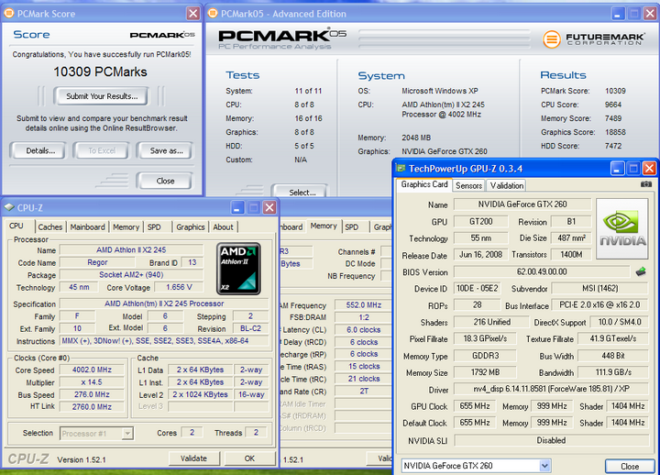Click the 10309 PCMarks score text
The height and width of the screenshot is (475, 660).
tap(100, 72)
